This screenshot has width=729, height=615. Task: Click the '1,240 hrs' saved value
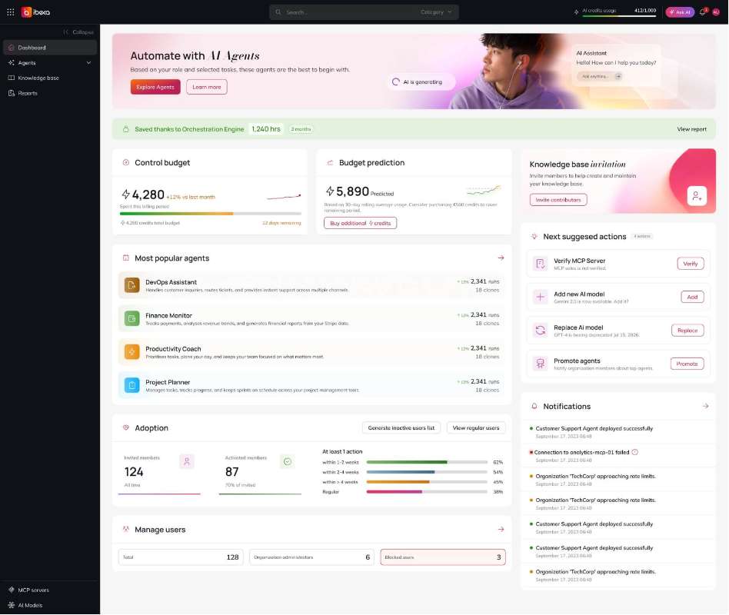[266, 128]
